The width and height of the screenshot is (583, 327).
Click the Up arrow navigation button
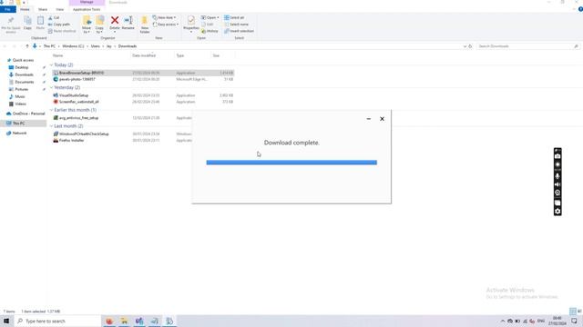pos(27,46)
